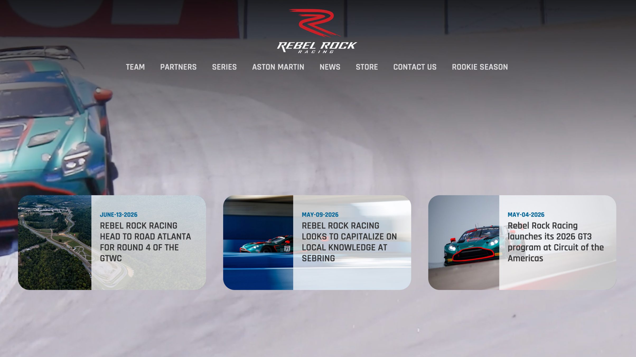Open the Team menu item
This screenshot has height=357, width=636.
pos(135,67)
